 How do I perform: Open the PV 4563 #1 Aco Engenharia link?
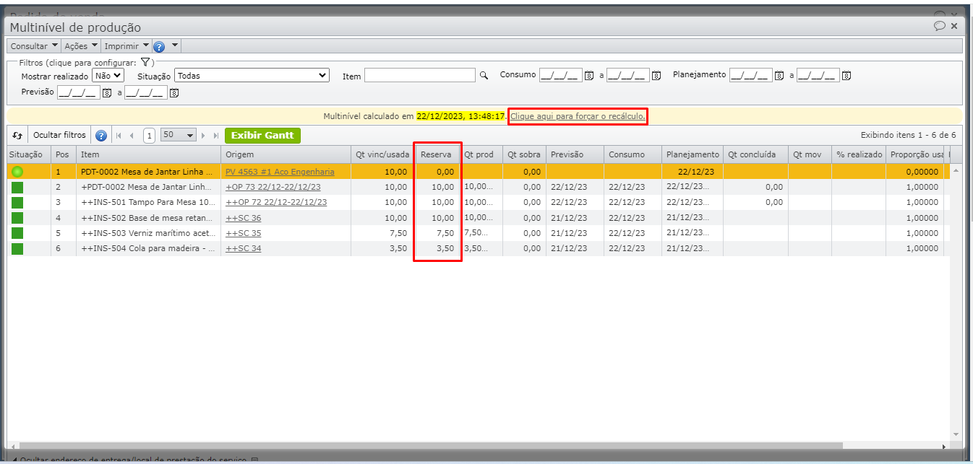point(280,172)
